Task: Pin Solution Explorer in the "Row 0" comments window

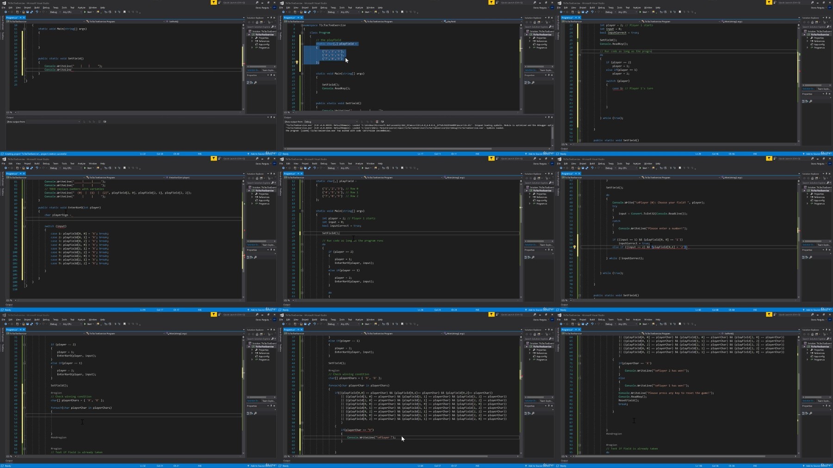Action: pyautogui.click(x=549, y=174)
